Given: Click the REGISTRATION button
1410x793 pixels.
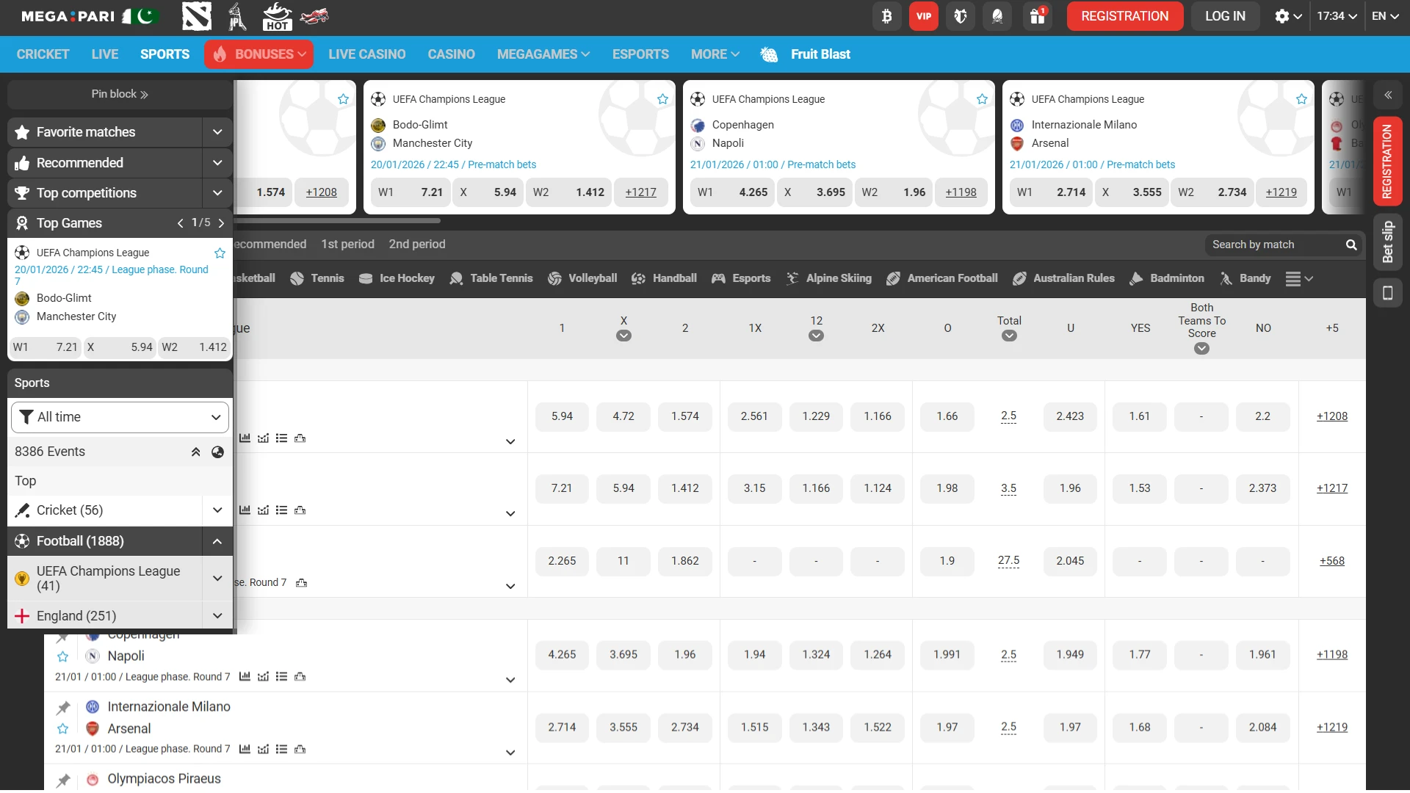Looking at the screenshot, I should point(1124,15).
